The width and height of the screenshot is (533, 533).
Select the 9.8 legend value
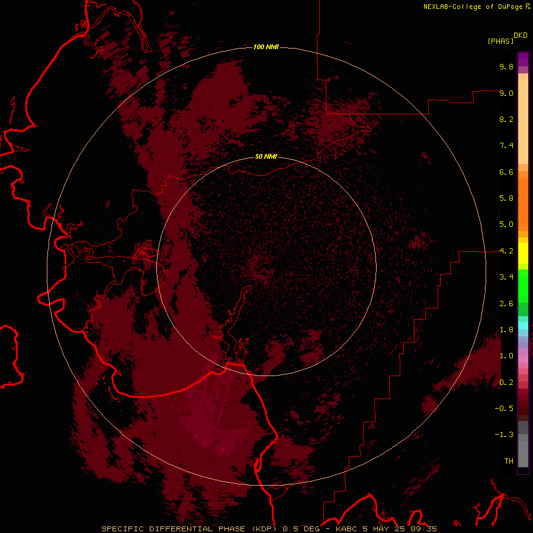click(506, 66)
